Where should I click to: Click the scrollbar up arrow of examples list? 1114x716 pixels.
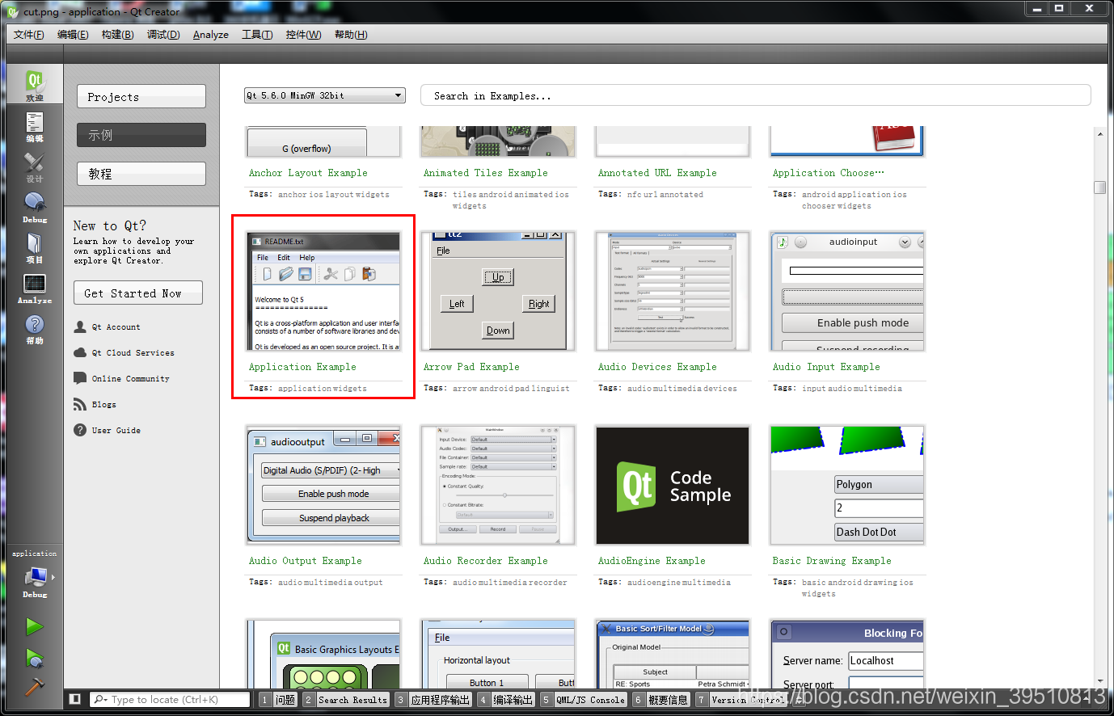pyautogui.click(x=1099, y=133)
